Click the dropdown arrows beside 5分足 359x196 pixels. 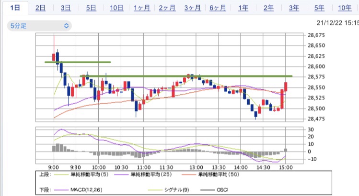(67, 26)
